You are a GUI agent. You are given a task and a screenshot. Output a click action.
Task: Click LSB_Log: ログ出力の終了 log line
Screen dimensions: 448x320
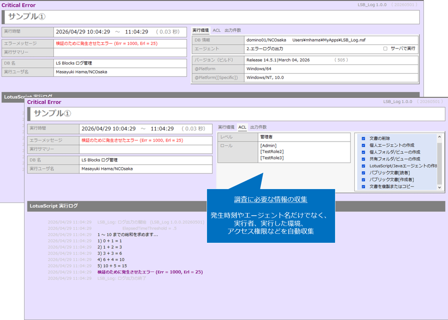(122, 279)
